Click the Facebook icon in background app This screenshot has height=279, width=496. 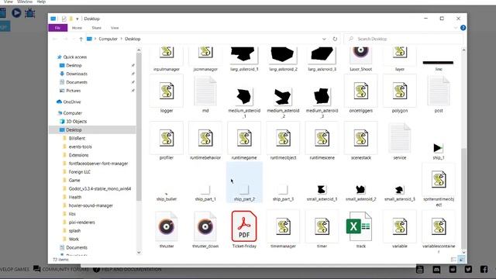coord(484,269)
